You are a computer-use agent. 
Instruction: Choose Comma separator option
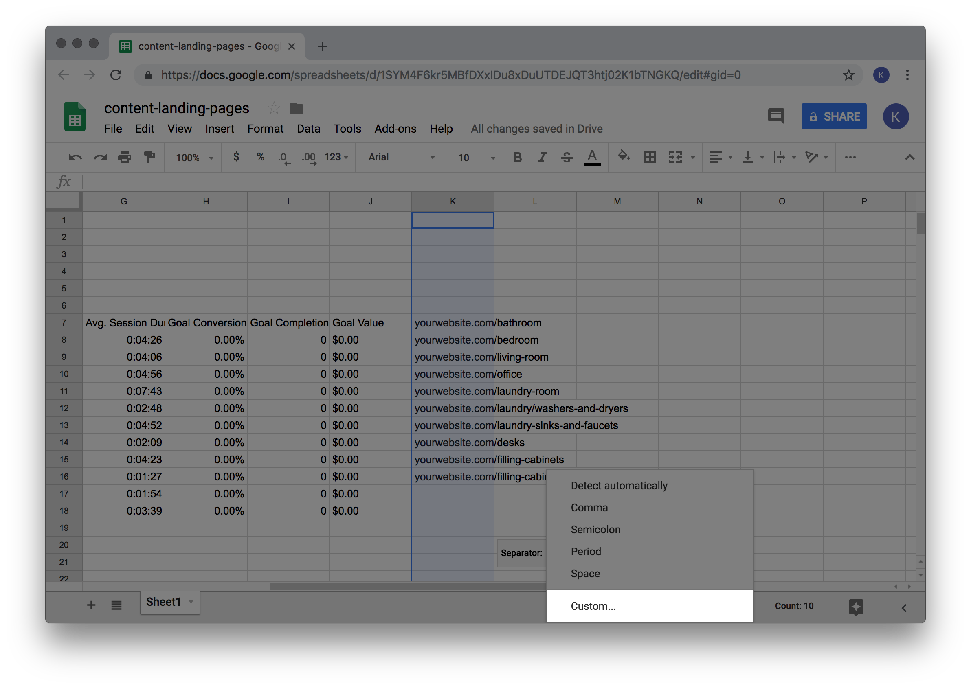pyautogui.click(x=649, y=508)
